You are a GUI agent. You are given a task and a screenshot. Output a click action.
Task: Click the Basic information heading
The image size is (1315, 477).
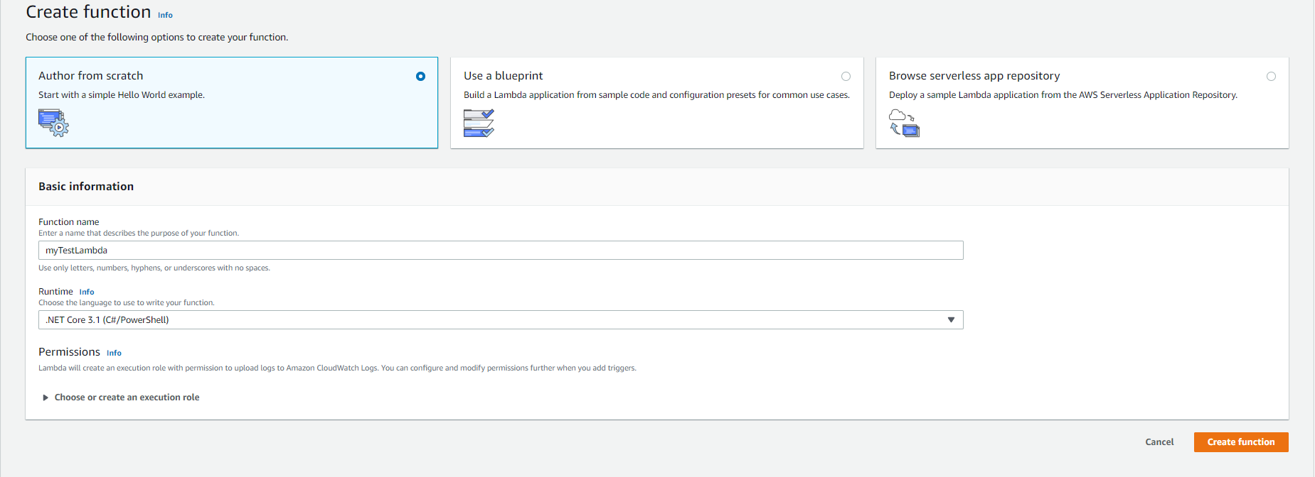click(x=86, y=187)
